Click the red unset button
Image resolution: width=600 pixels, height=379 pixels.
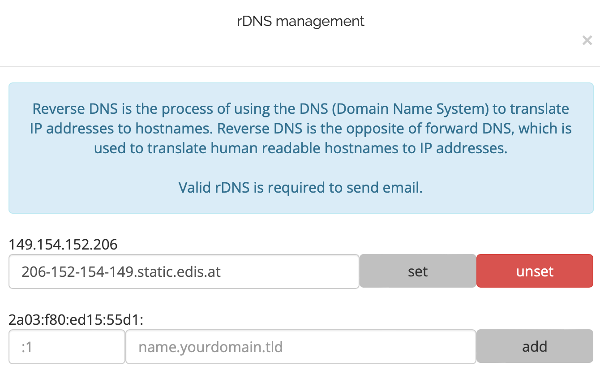(535, 271)
